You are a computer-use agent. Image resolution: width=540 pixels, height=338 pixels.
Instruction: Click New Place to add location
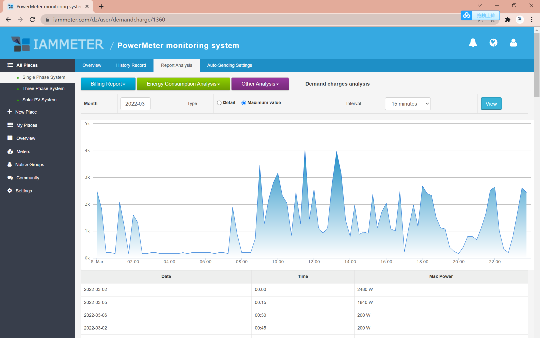click(26, 112)
